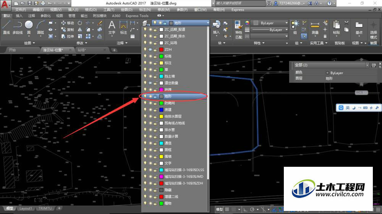The width and height of the screenshot is (382, 214).
Task: Toggle freeze icon for layer 道岔数量
Action: 150,83
